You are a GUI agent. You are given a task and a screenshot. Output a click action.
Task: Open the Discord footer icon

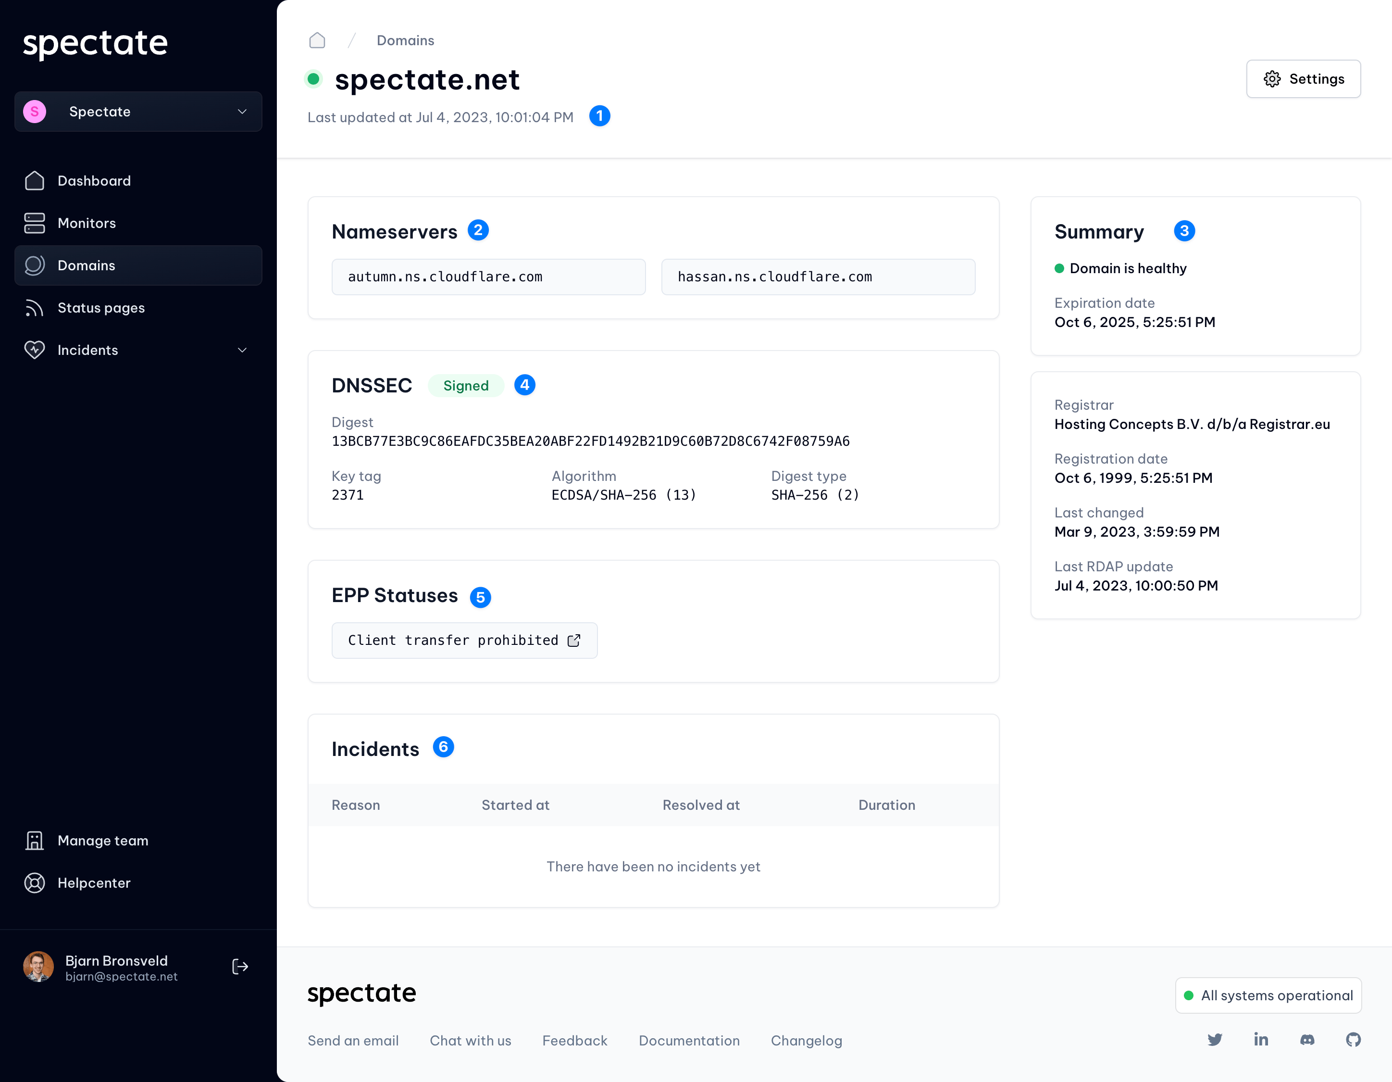pyautogui.click(x=1307, y=1040)
